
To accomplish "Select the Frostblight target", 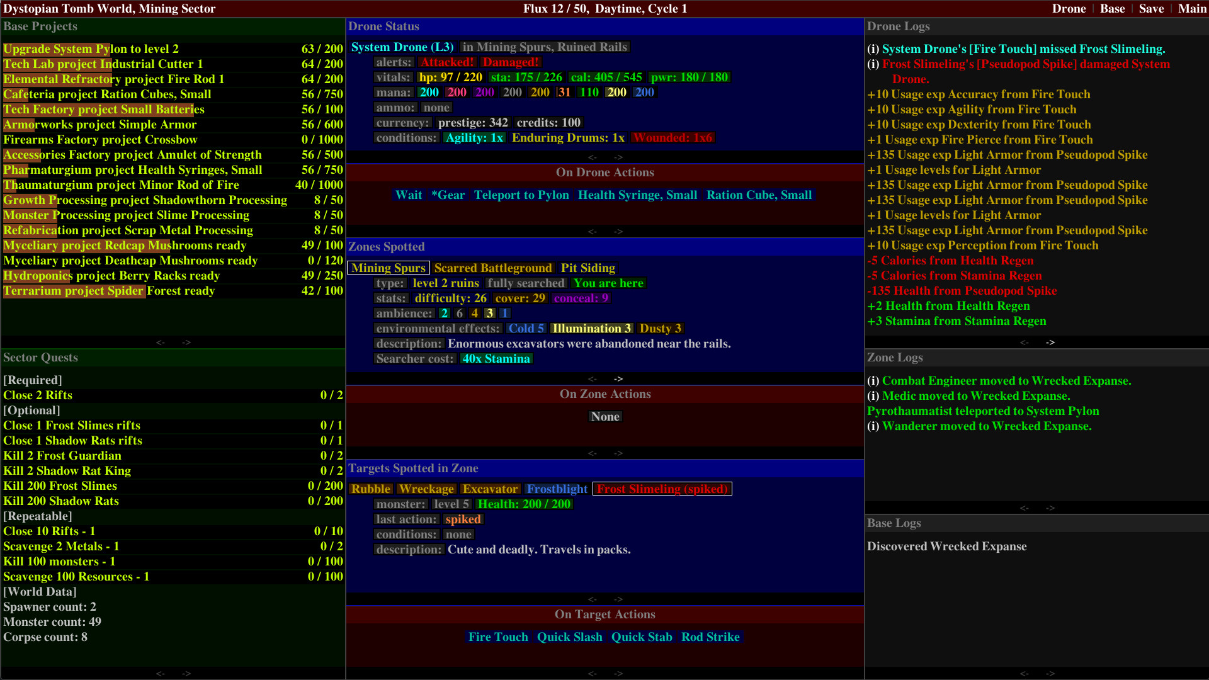I will tap(557, 489).
